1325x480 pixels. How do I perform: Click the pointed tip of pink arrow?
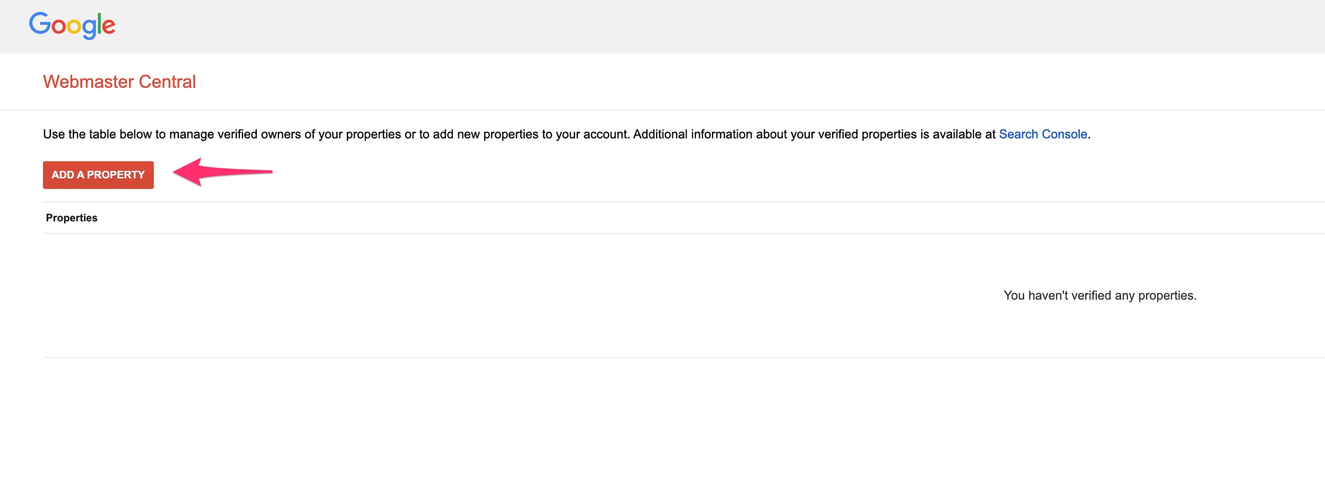click(175, 171)
